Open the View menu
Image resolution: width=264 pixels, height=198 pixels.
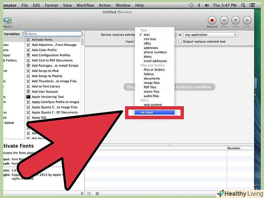click(67, 5)
